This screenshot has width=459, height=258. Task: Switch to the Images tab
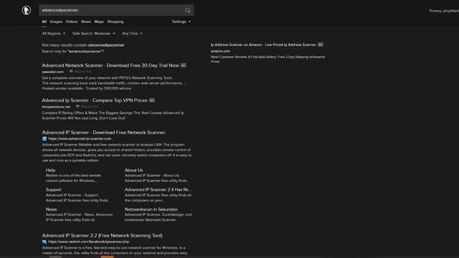click(x=56, y=21)
